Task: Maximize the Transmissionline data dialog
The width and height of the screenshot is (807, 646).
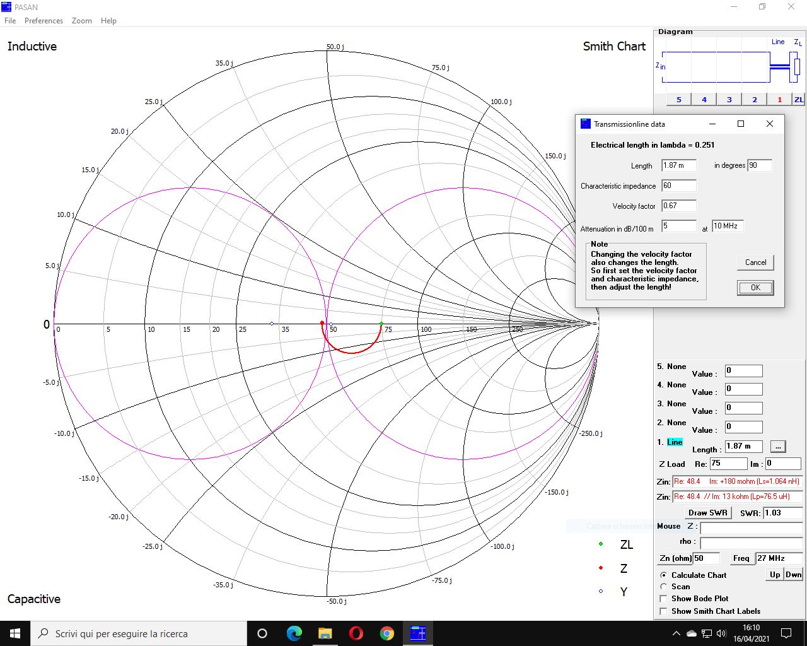Action: coord(741,124)
